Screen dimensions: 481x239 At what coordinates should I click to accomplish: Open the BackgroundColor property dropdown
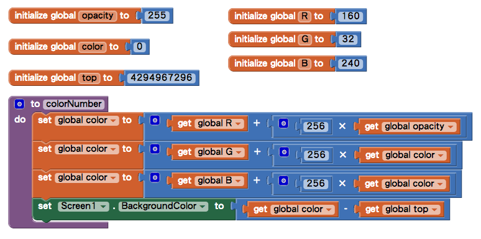[x=203, y=207]
